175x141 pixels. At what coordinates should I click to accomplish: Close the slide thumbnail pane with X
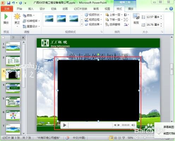pyautogui.click(x=23, y=37)
